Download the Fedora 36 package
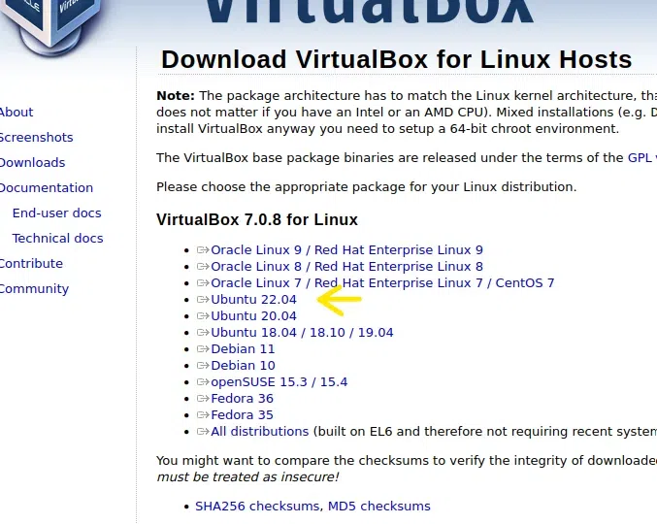Viewport: 657px width, 524px height. (x=242, y=399)
